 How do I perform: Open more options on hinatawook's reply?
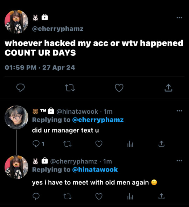click(180, 111)
